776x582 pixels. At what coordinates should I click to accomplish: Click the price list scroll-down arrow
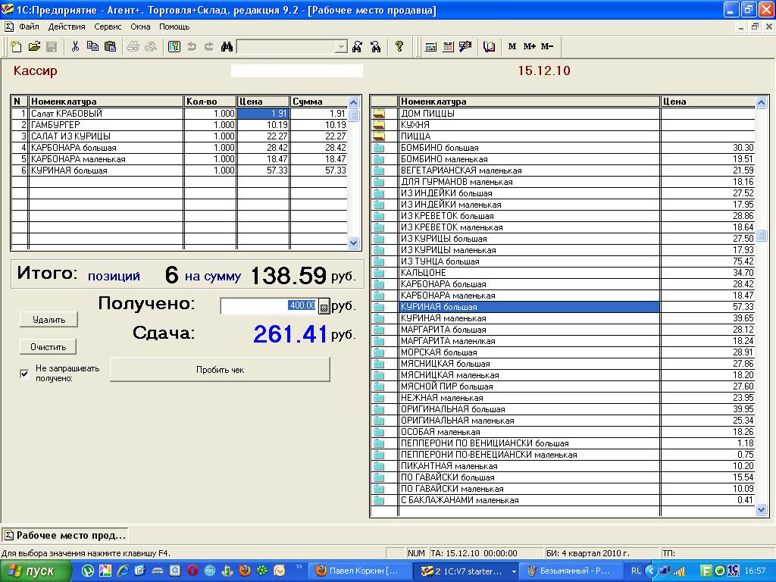(761, 510)
